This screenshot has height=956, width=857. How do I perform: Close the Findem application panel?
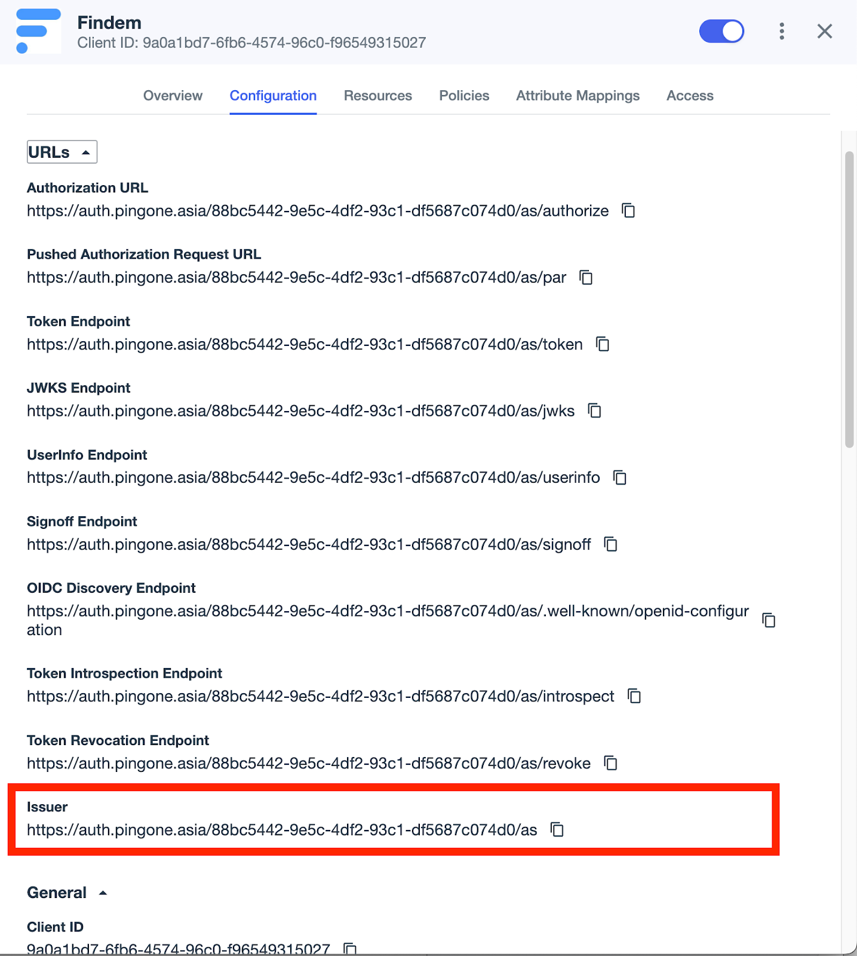click(x=825, y=31)
